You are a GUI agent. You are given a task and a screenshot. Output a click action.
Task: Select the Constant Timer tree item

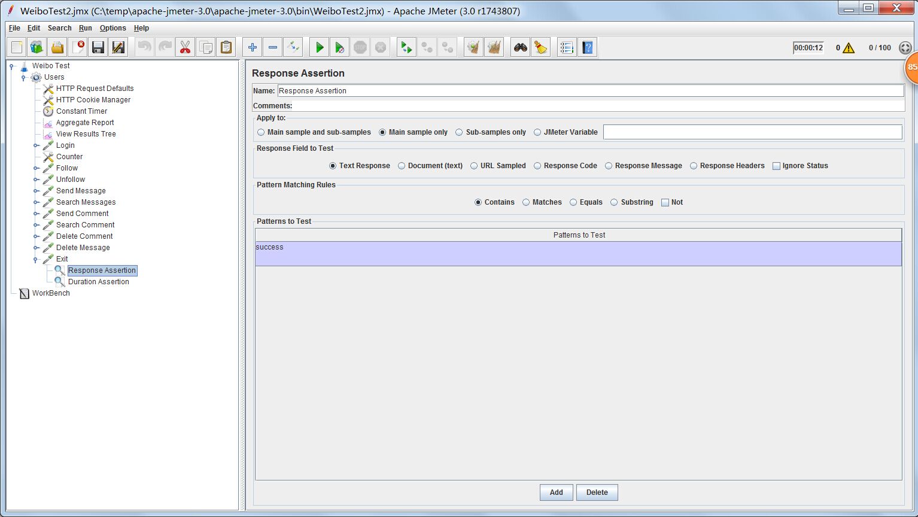click(x=82, y=111)
